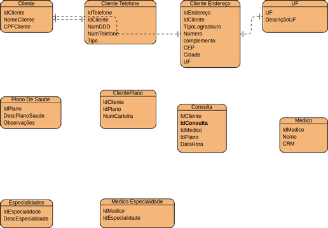328x228 pixels.
Task: Select the CRM field in Medico
Action: [x=289, y=144]
